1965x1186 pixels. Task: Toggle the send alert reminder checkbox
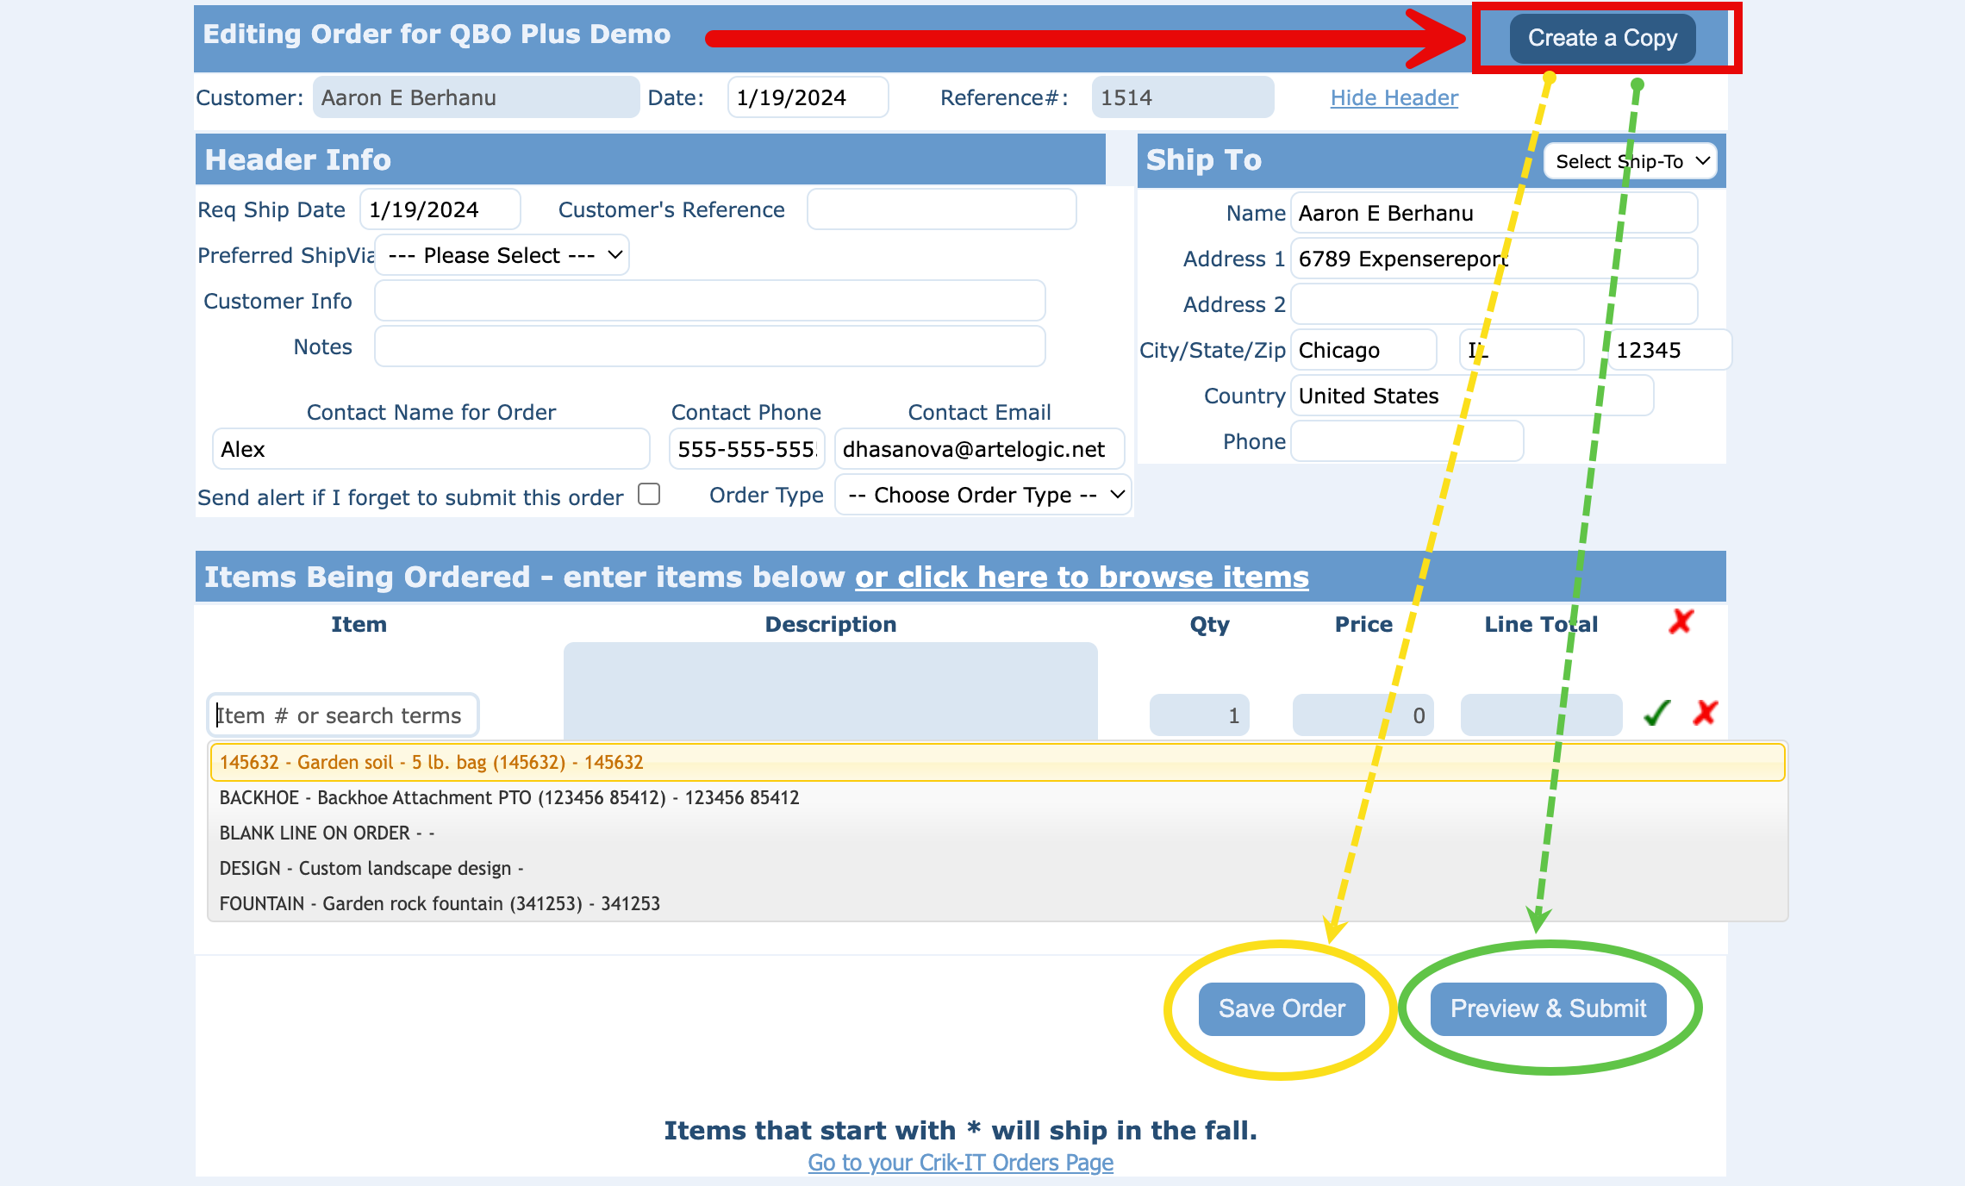[x=649, y=494]
